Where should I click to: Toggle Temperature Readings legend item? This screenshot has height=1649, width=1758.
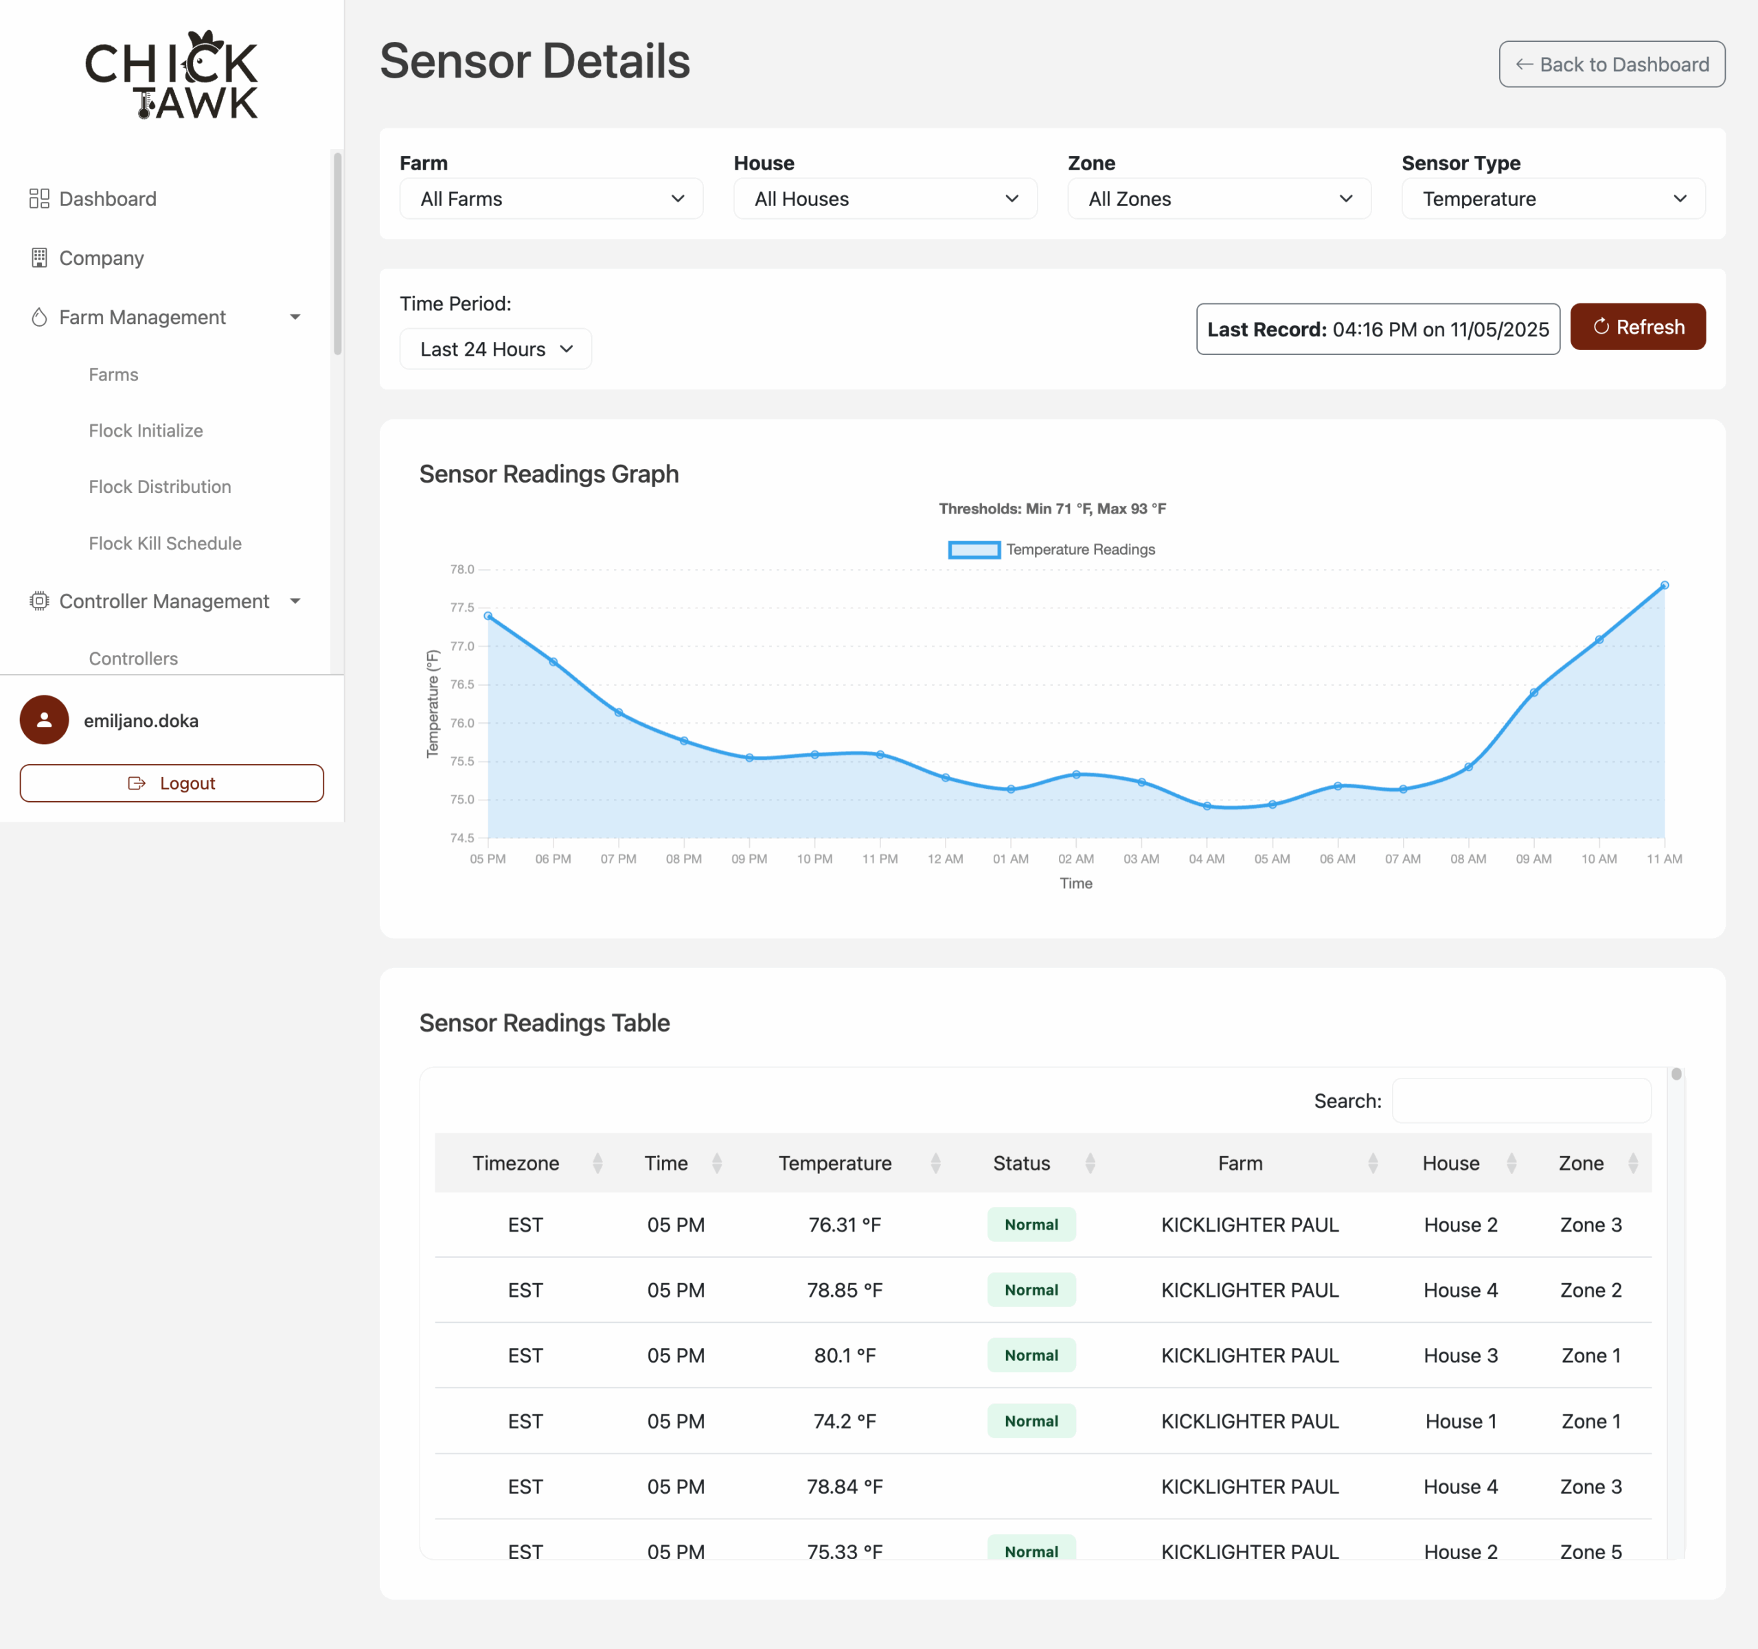(x=1051, y=549)
